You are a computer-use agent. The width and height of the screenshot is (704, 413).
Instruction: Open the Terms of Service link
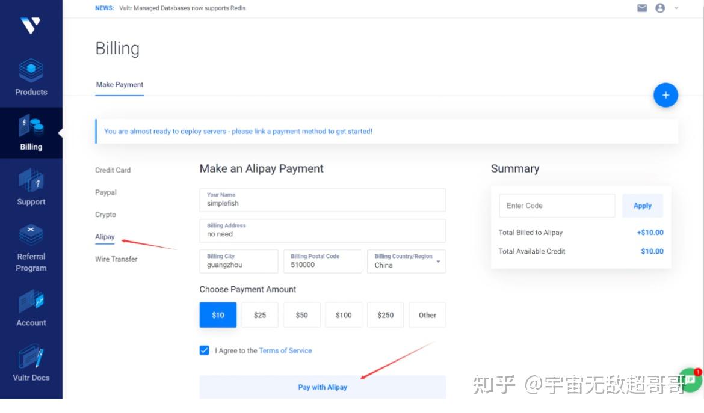(x=285, y=350)
